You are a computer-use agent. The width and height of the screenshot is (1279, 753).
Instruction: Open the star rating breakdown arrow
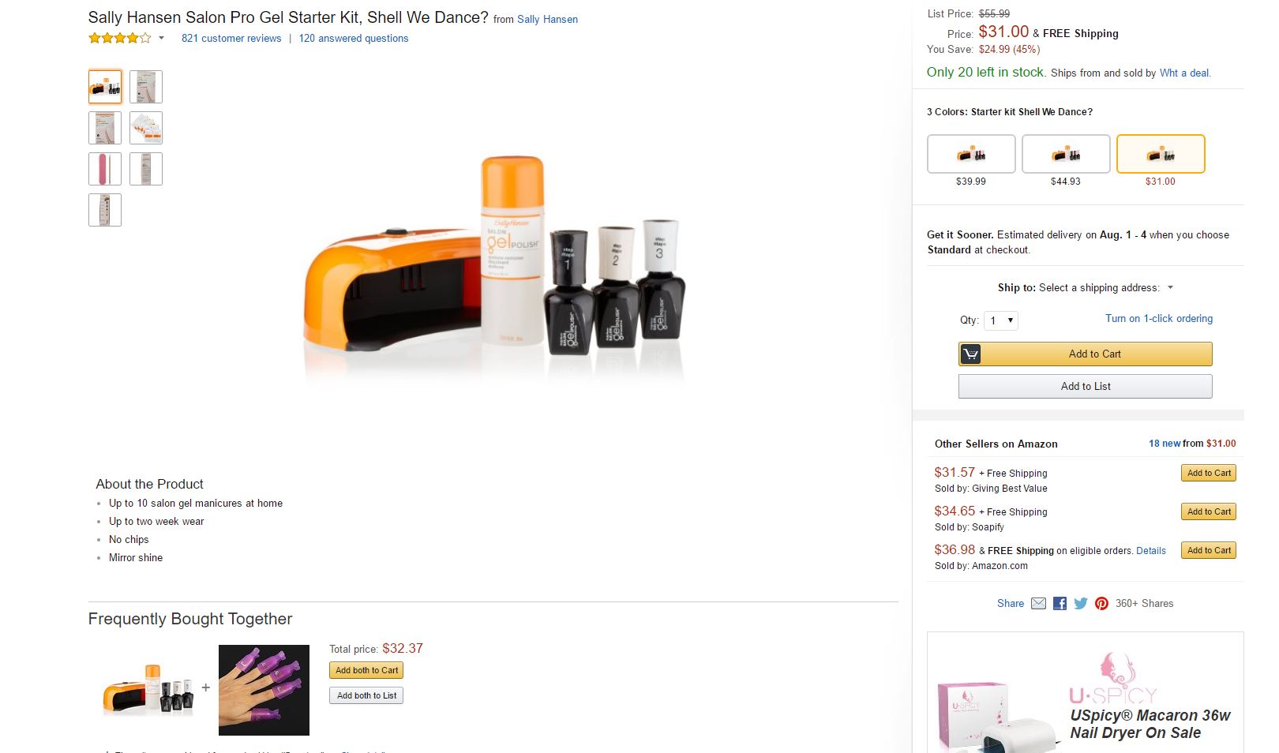click(x=162, y=38)
